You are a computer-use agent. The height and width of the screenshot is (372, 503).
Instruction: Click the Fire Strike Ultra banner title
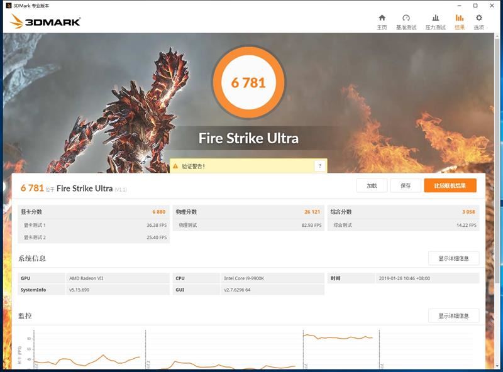click(248, 138)
